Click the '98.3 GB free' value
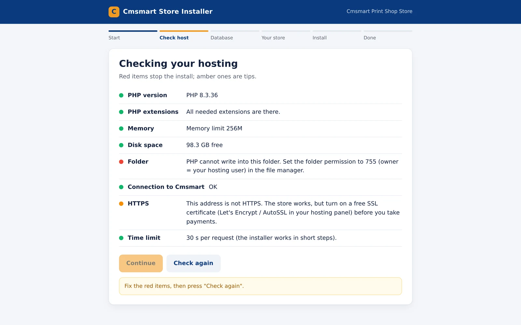Viewport: 521px width, 325px height. coord(204,145)
